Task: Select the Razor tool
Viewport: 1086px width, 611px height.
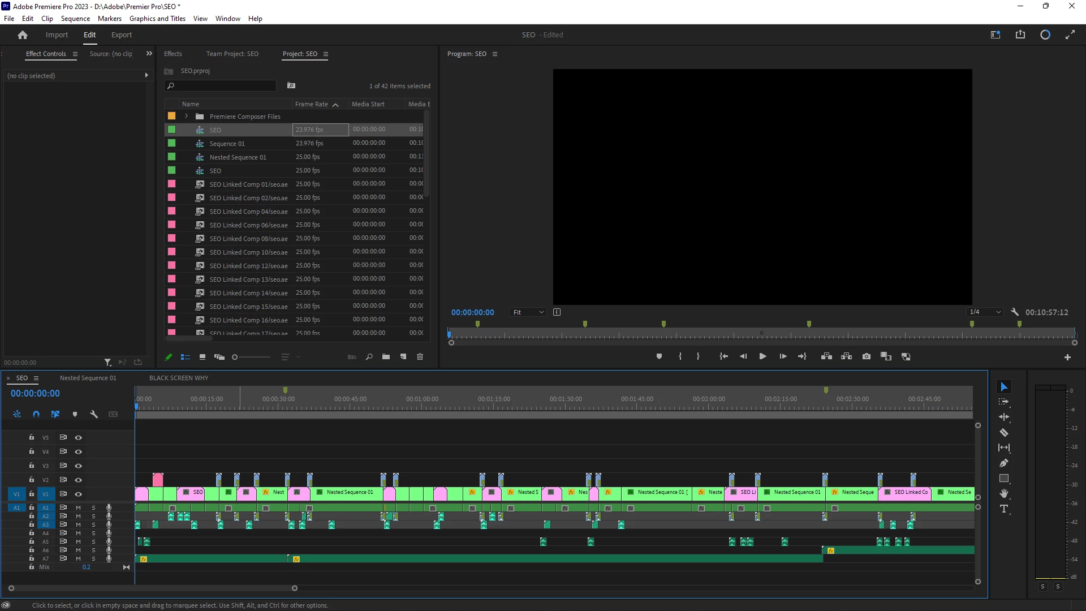Action: click(1004, 433)
